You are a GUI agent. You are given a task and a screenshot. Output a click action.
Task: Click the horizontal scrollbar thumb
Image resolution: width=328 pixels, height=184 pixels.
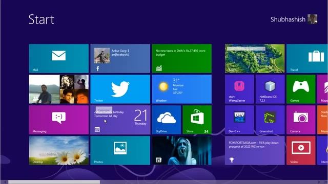[x=54, y=182]
